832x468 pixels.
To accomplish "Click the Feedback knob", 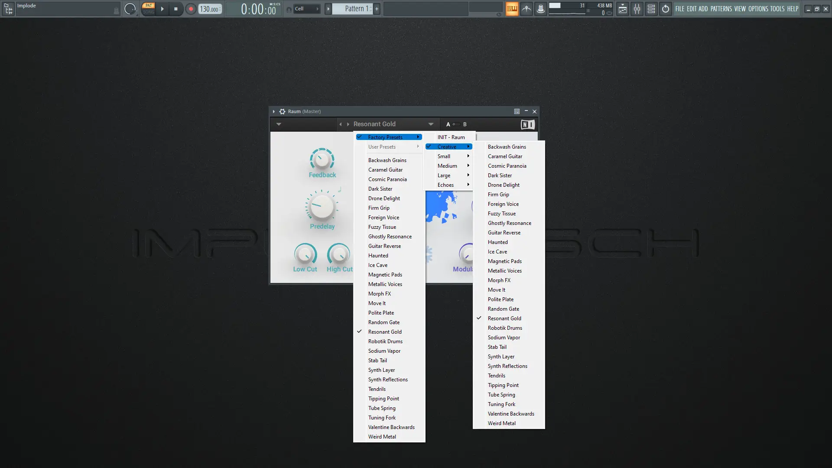I will pyautogui.click(x=322, y=159).
